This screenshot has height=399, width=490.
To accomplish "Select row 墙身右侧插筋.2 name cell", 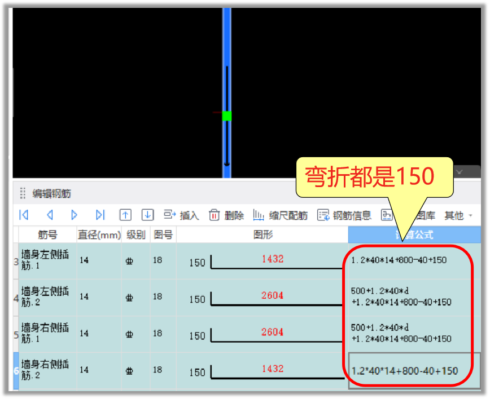I will click(47, 370).
